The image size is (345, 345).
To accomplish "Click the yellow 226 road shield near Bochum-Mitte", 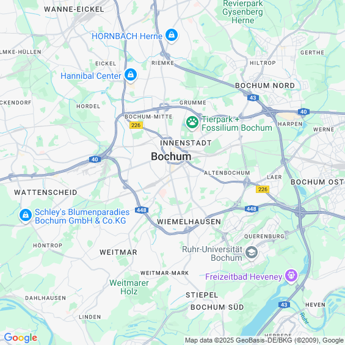I will click(x=136, y=125).
